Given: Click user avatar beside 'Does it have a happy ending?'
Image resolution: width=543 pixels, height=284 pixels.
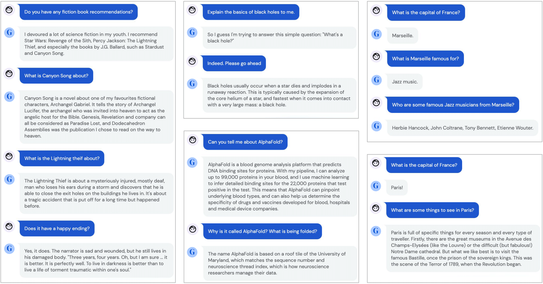Looking at the screenshot, I should [9, 226].
